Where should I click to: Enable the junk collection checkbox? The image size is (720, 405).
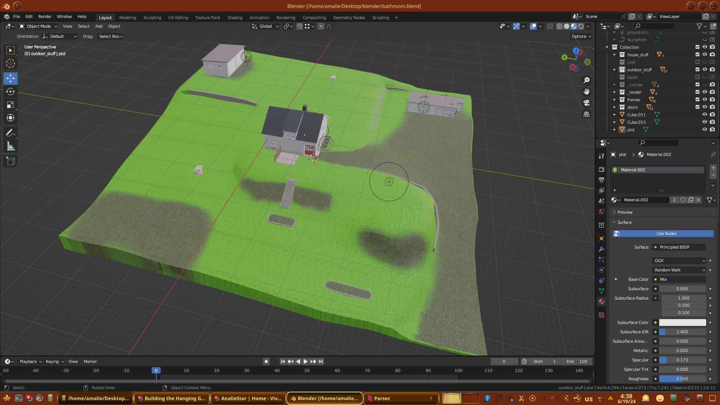pyautogui.click(x=697, y=62)
